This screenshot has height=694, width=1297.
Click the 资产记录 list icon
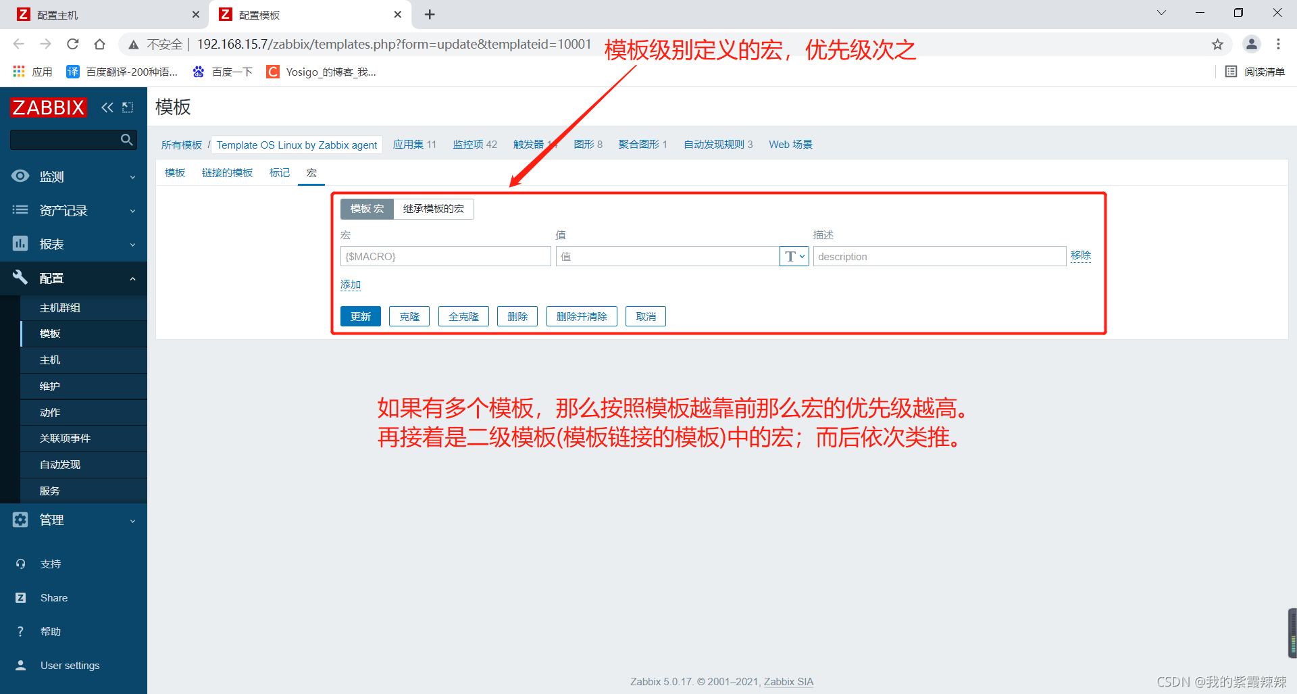click(x=20, y=210)
